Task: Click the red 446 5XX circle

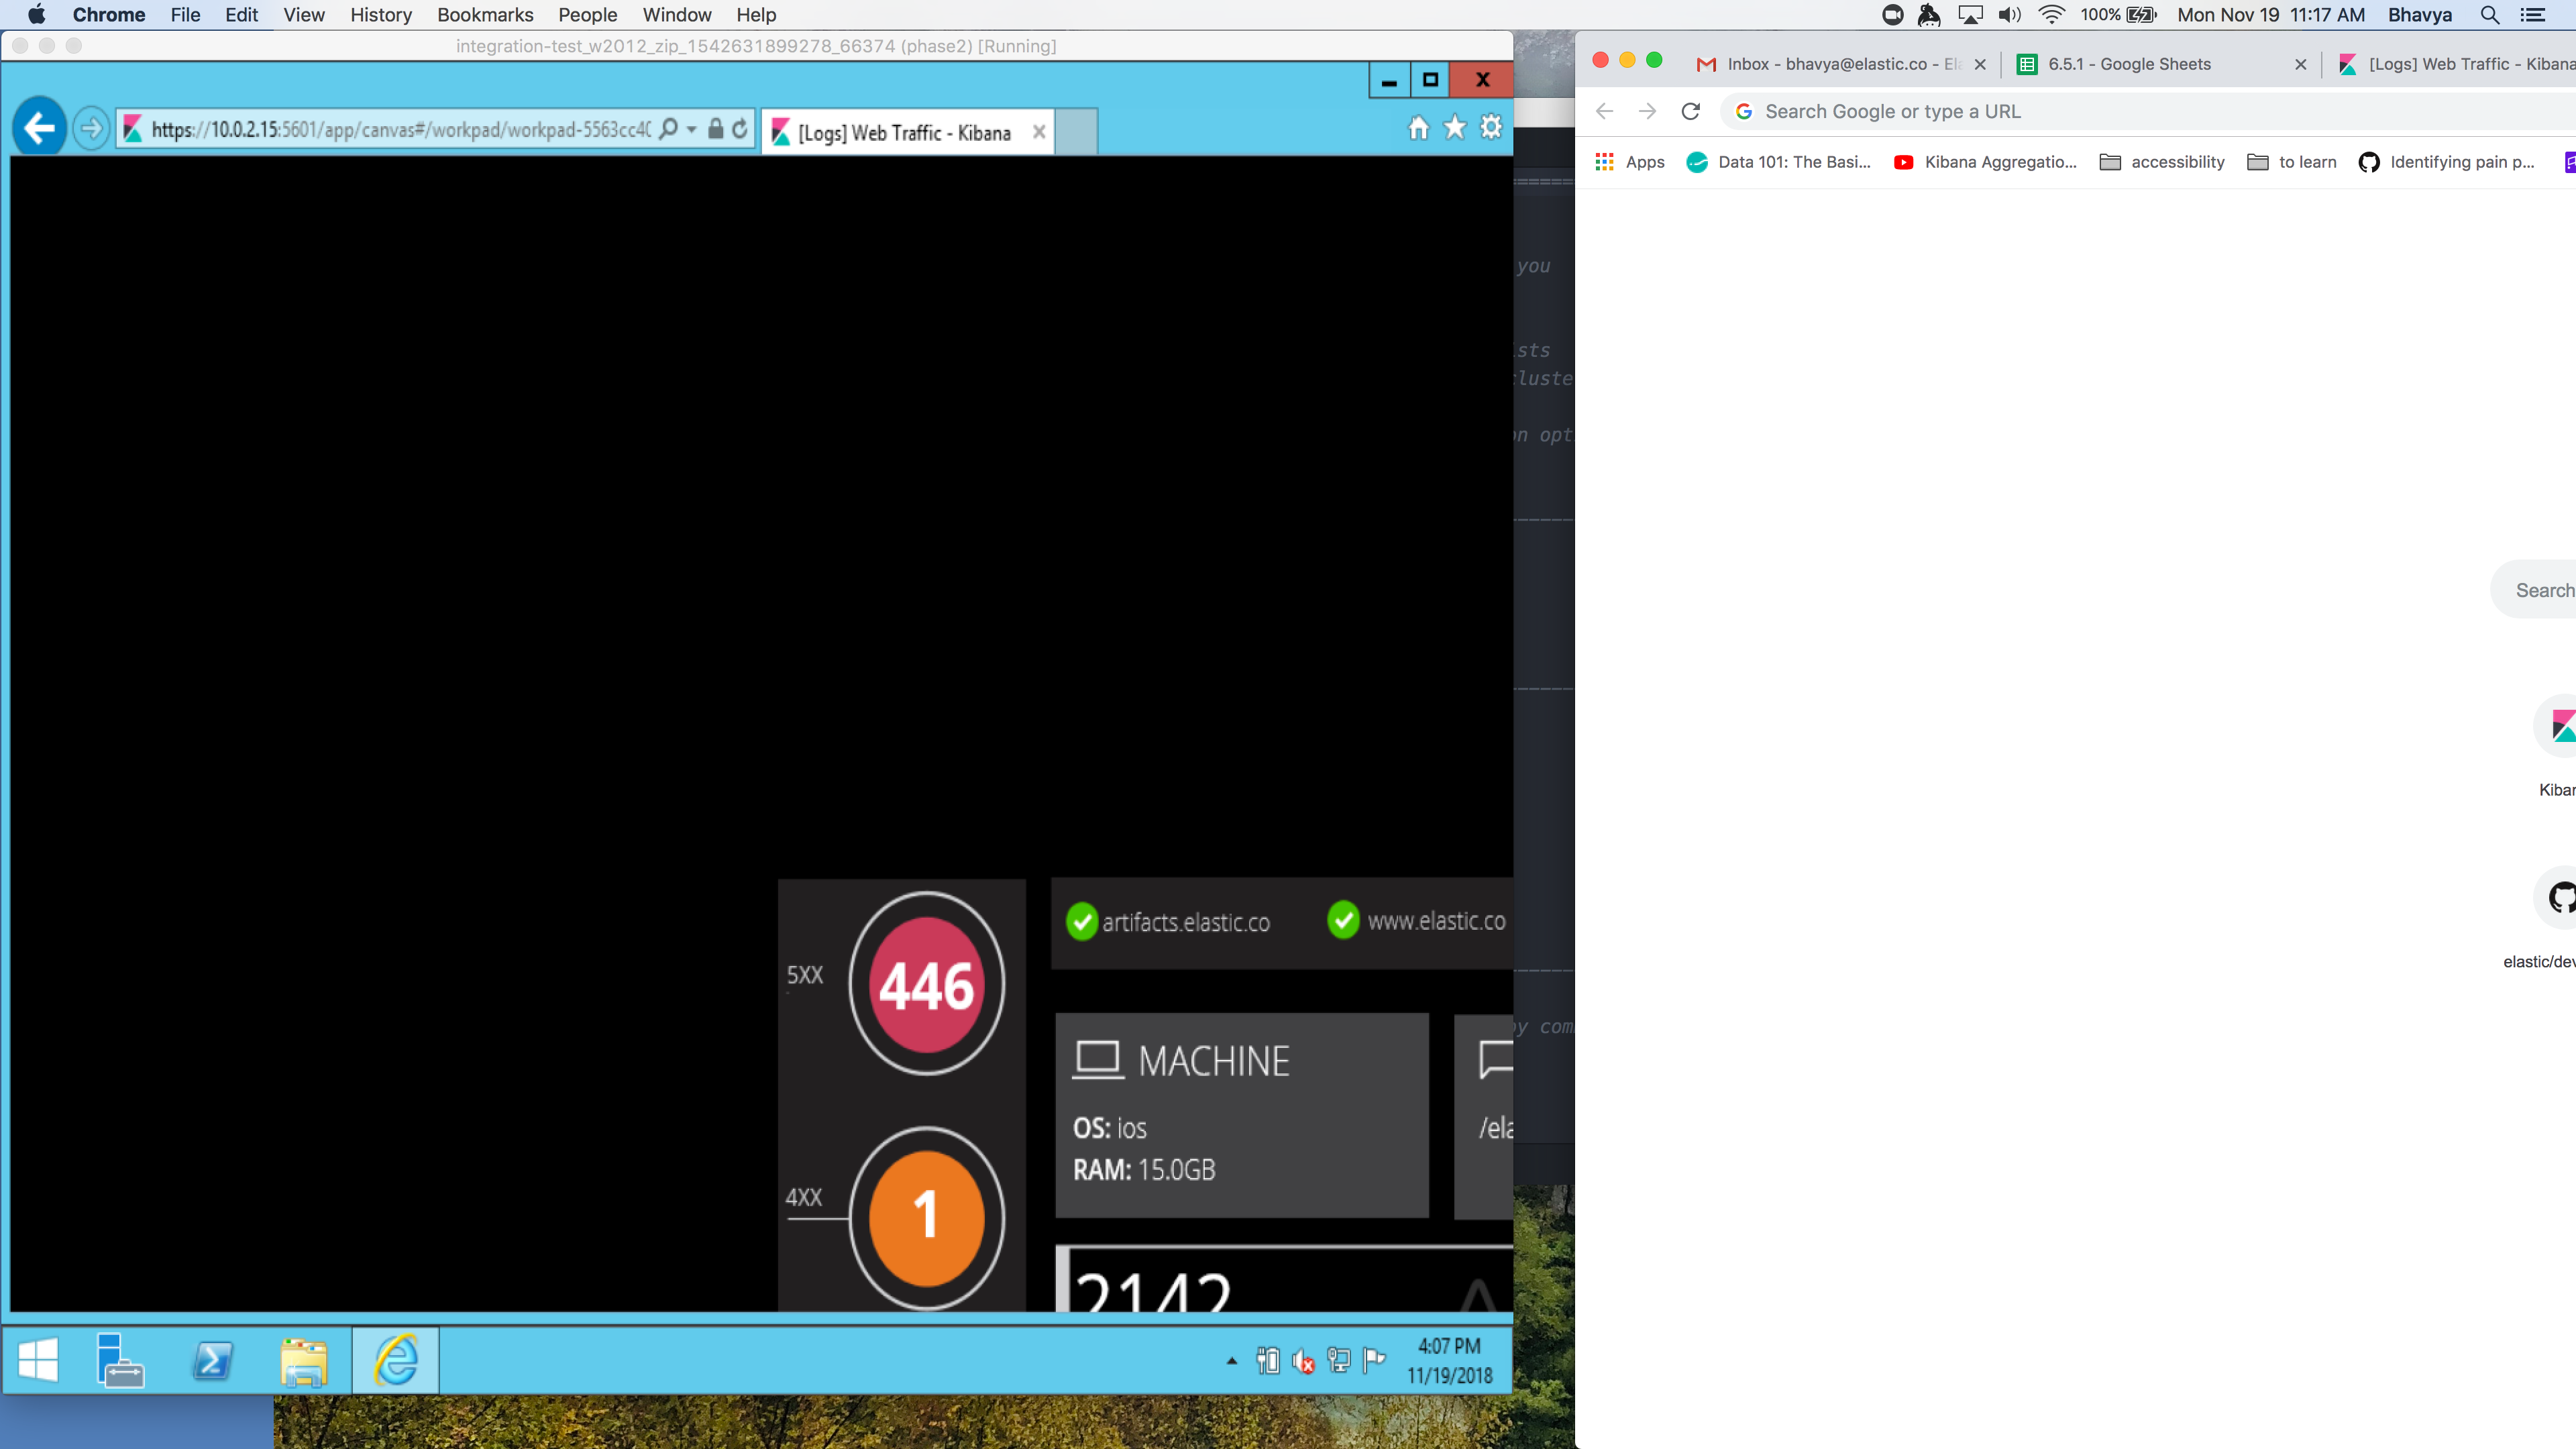Action: (927, 984)
